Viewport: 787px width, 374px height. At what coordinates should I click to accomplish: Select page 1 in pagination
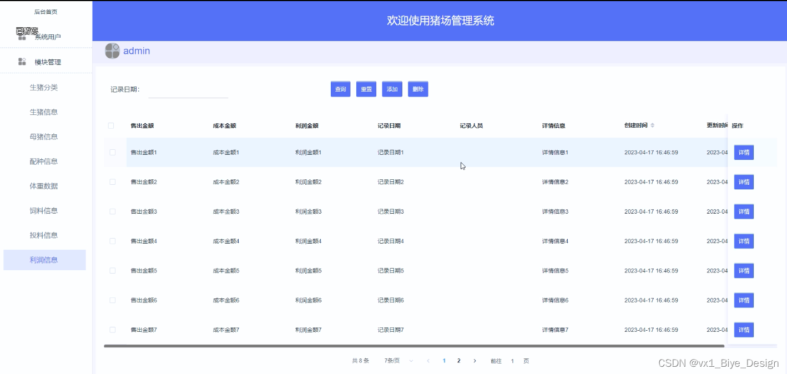(444, 361)
